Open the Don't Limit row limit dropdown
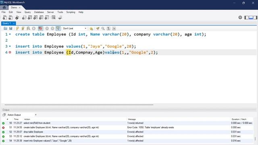 point(75,29)
